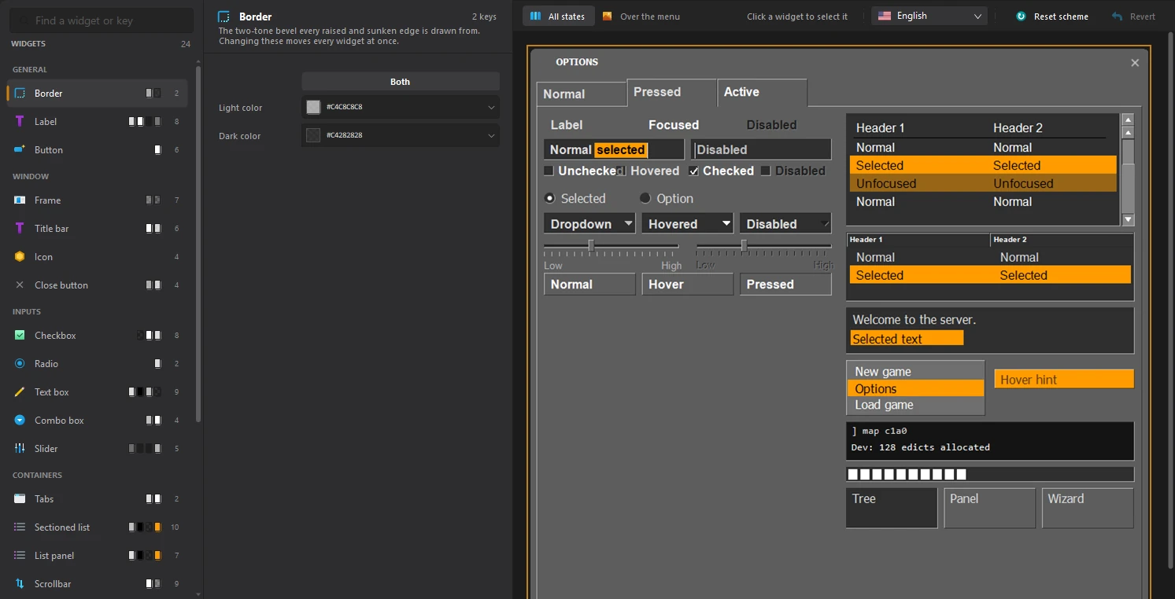
Task: Expand the Disabled combo box
Action: (785, 224)
